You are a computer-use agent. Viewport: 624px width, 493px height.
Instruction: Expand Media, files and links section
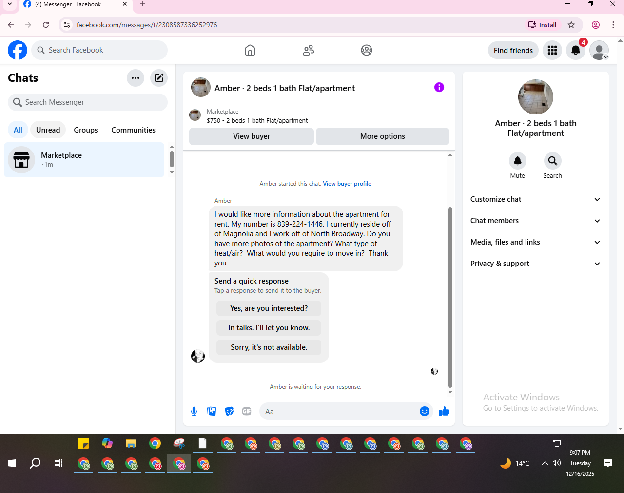pos(536,242)
